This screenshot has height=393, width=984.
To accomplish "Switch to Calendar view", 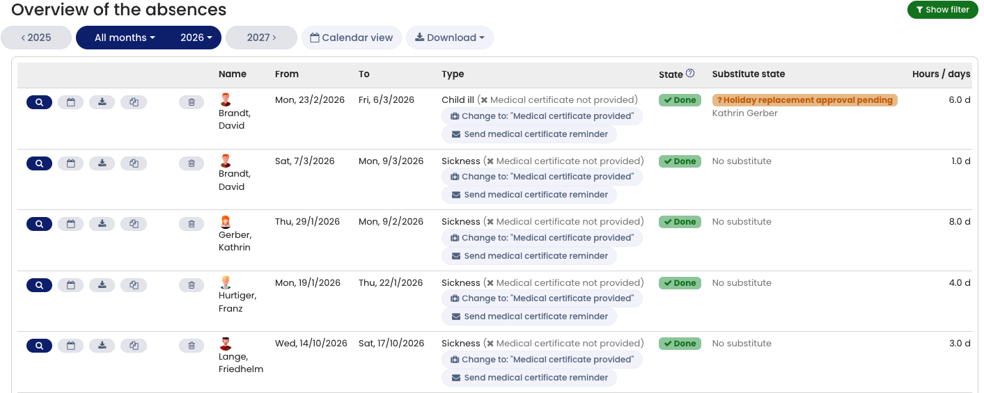I will click(x=351, y=38).
